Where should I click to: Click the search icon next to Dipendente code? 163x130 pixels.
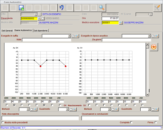(x=39, y=18)
